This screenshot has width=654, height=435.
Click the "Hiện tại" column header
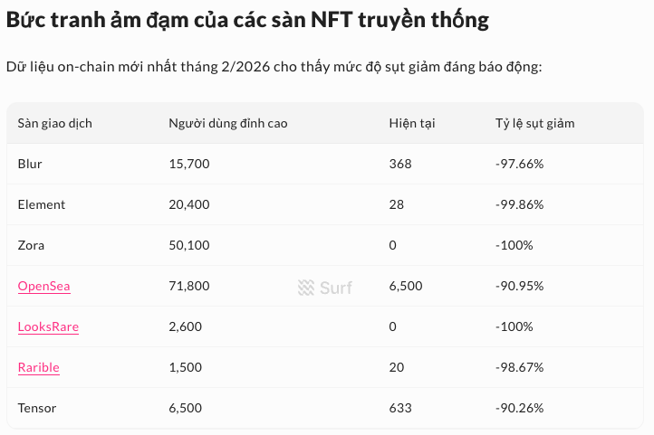[412, 123]
